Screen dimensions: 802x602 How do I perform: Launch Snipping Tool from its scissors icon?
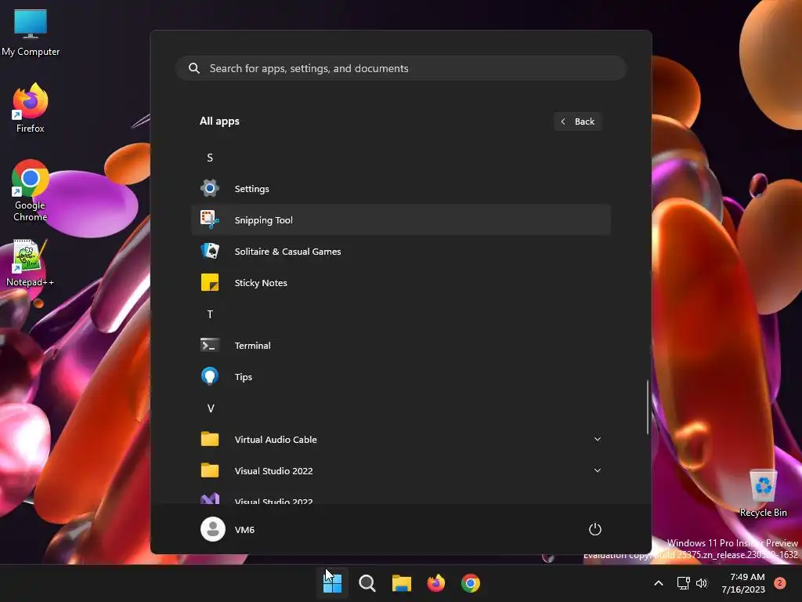210,219
